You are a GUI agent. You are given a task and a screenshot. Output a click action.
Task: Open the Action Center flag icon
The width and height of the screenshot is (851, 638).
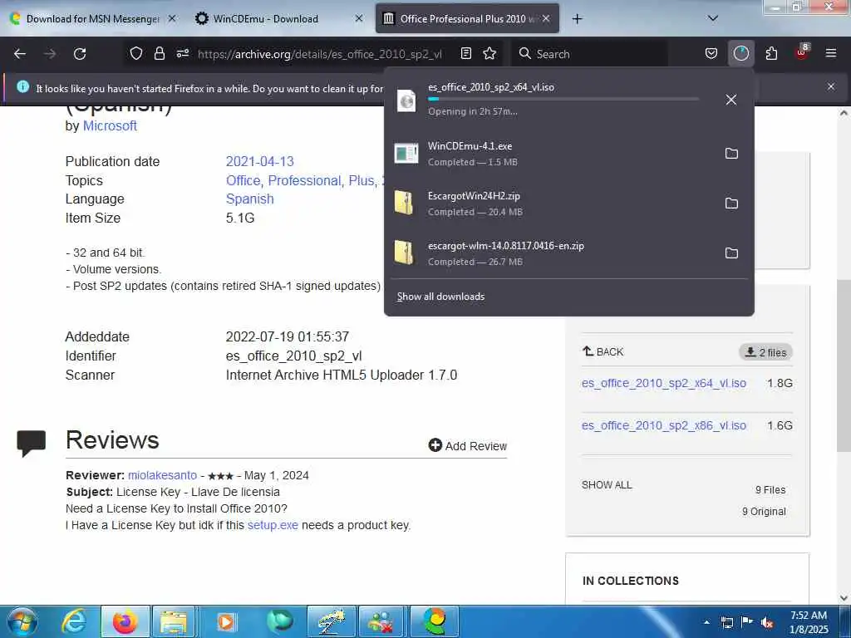click(747, 622)
